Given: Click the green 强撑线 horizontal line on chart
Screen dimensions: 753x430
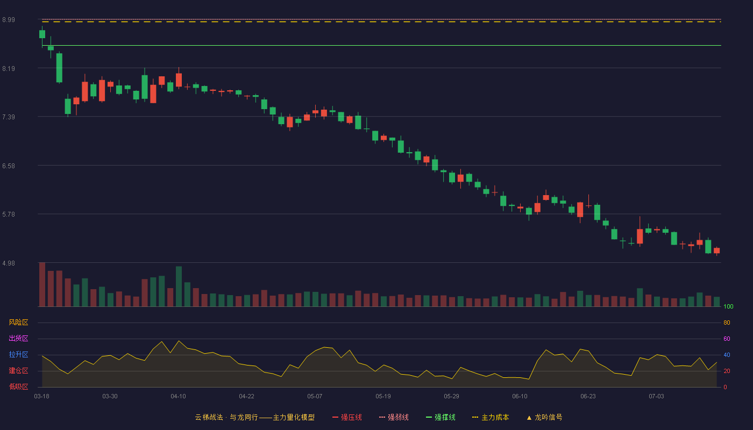Looking at the screenshot, I should click(x=381, y=46).
